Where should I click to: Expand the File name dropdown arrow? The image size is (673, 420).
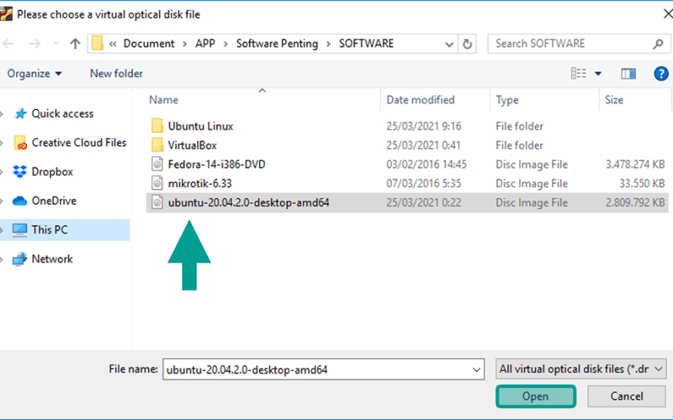[x=476, y=370]
